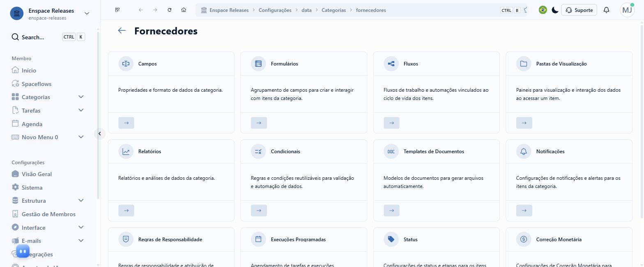
Task: Click the Templates de Documentos DOC icon
Action: click(x=391, y=152)
